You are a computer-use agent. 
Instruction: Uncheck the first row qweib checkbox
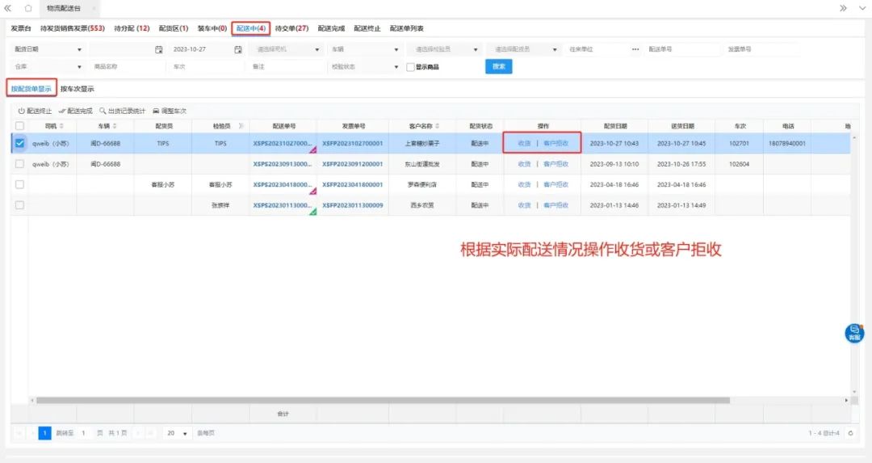[19, 143]
